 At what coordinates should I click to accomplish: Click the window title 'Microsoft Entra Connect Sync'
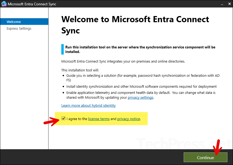coord(32,4)
